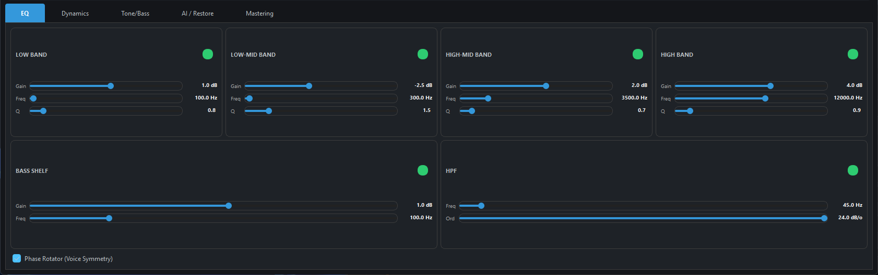Click the LOW-MID BAND heading
Screen dimensions: 878x275
tap(253, 55)
